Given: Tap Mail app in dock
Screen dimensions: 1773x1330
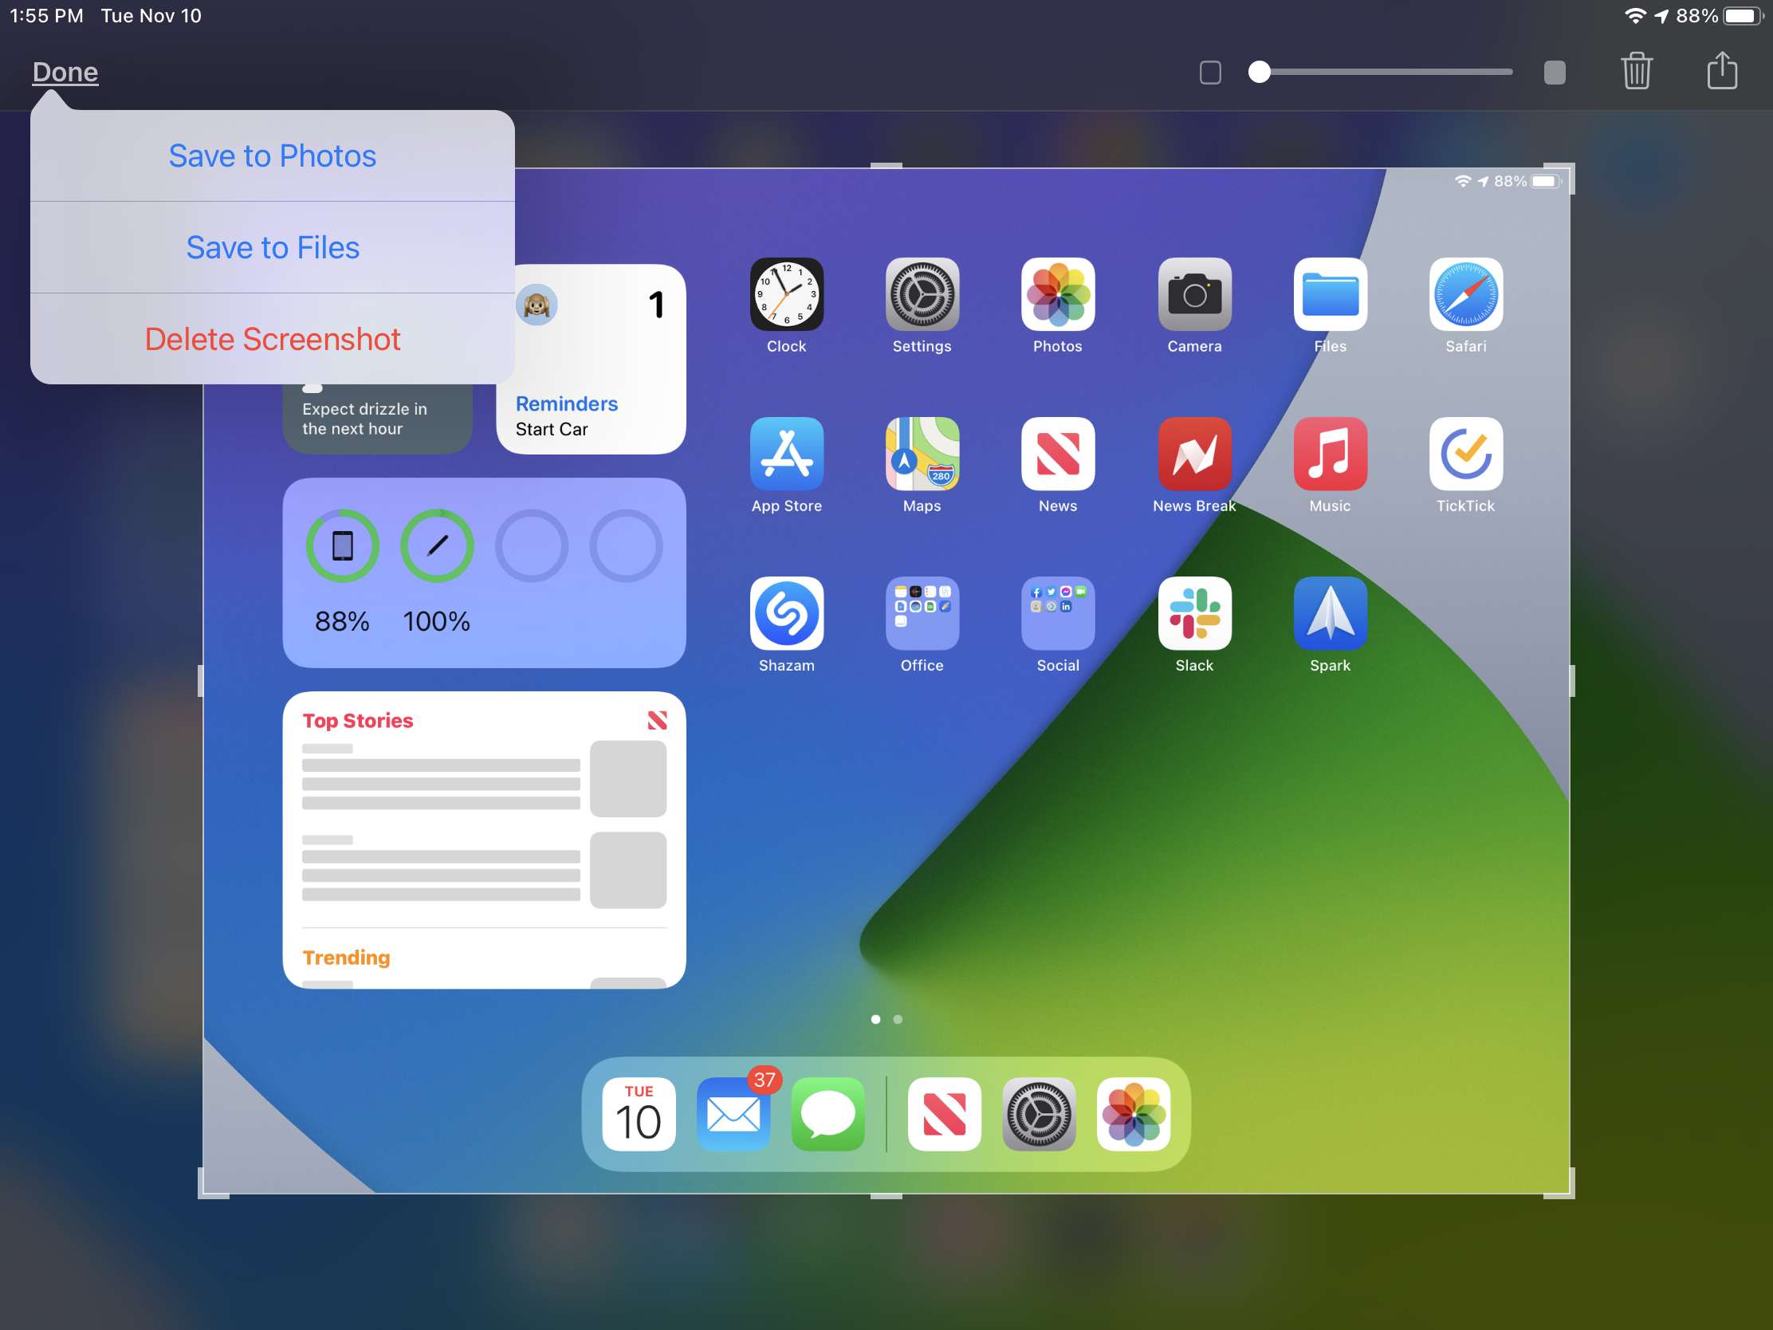Looking at the screenshot, I should coord(736,1113).
